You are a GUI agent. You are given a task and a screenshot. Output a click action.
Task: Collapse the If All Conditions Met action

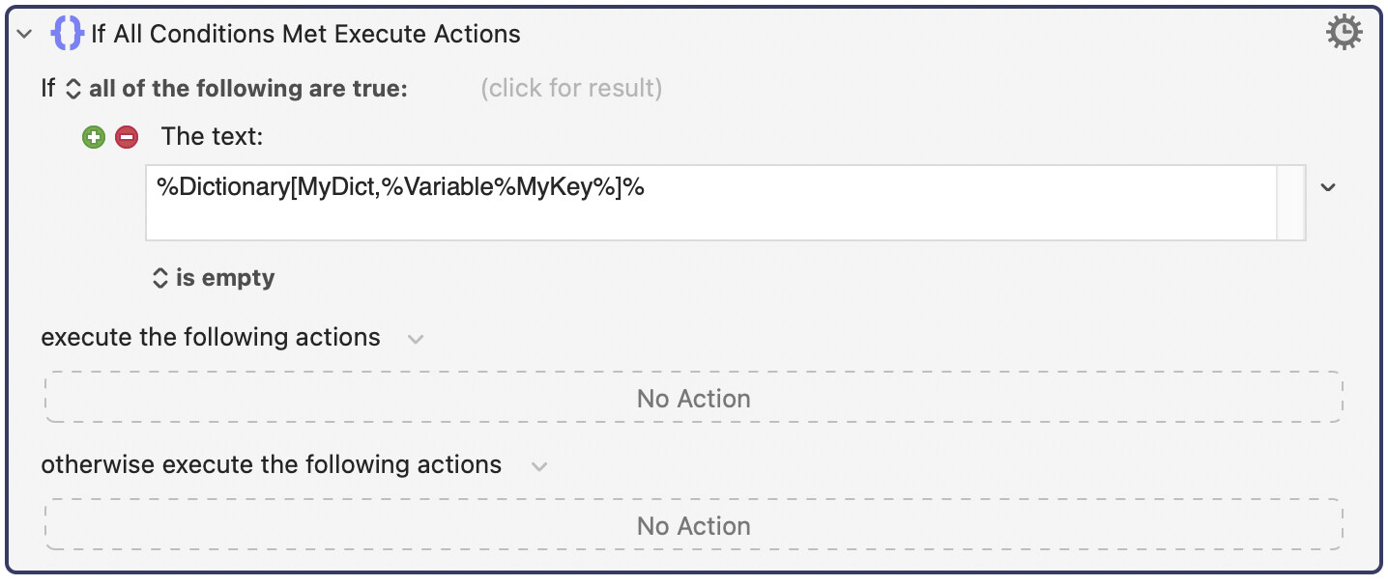(25, 34)
